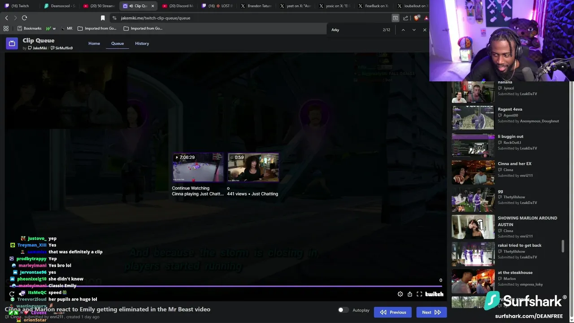The height and width of the screenshot is (323, 574).
Task: Select the rakai tried to get back clip
Action: (x=506, y=254)
